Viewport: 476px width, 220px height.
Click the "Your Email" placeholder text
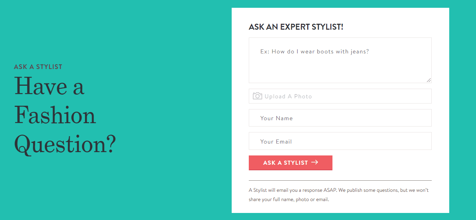point(276,142)
